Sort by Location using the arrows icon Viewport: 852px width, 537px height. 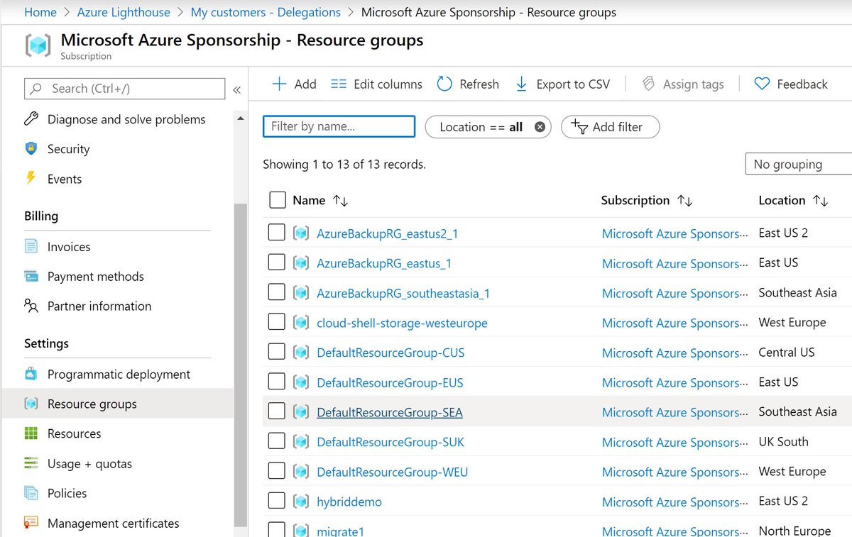[x=820, y=201]
